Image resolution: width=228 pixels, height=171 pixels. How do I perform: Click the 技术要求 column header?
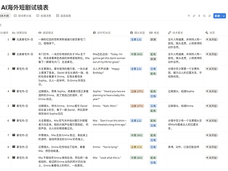tap(175, 33)
